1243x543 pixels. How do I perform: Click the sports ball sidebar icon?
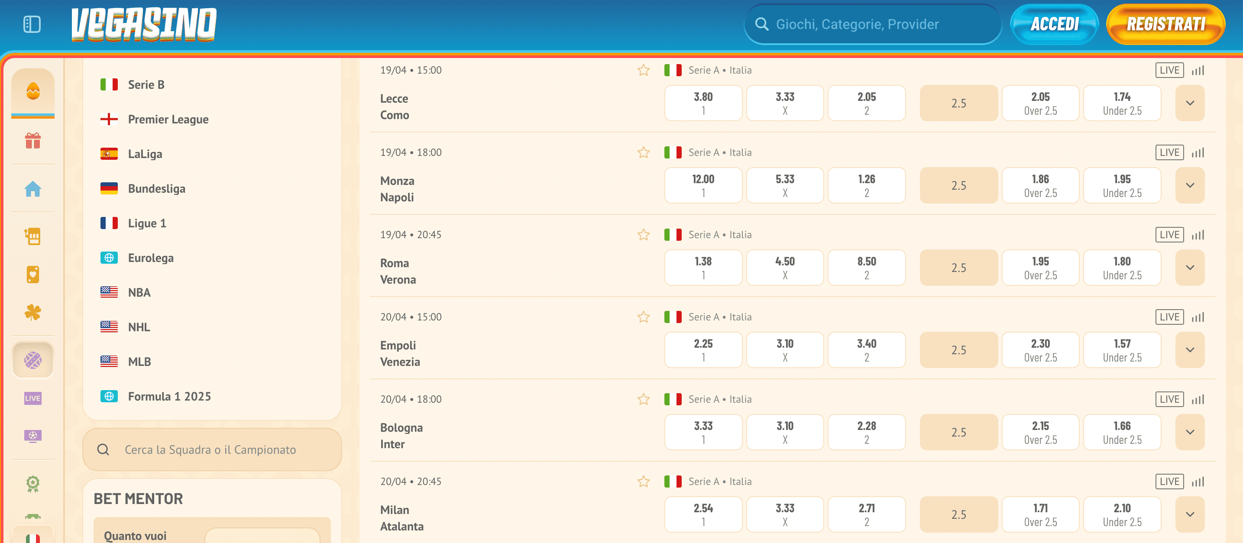click(x=32, y=360)
